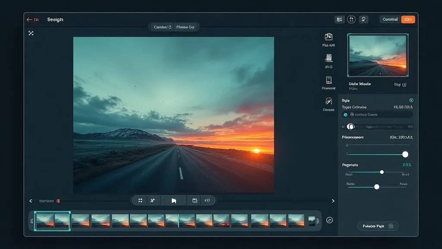Image resolution: width=442 pixels, height=249 pixels.
Task: Click the circular refresh icon beside the filmstrip
Action: (329, 220)
